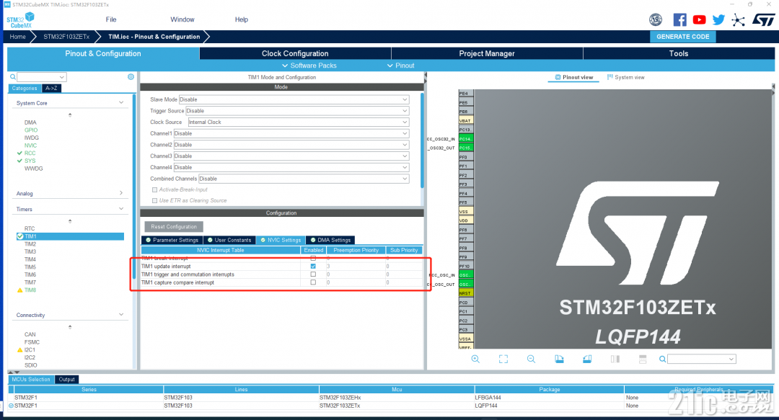
Task: Click the VDD pin on the chip
Action: 465,220
